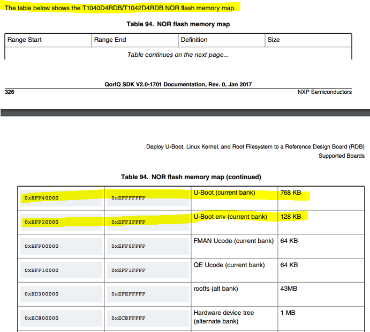This screenshot has width=370, height=332.
Task: Select address 0xEFF40000
Action: [x=42, y=198]
